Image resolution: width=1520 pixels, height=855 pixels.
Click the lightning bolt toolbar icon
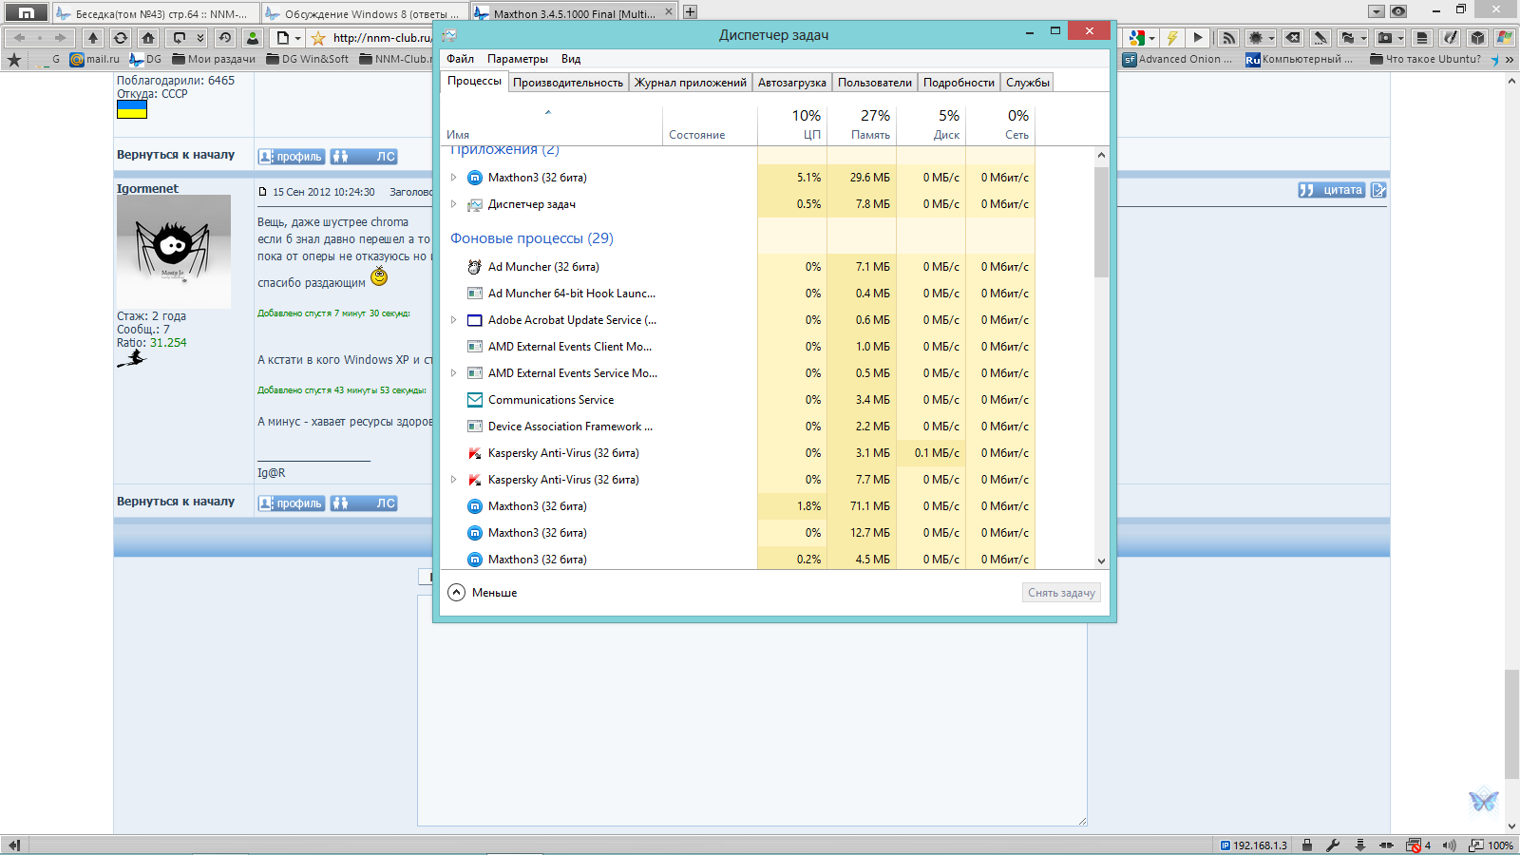coord(1172,38)
